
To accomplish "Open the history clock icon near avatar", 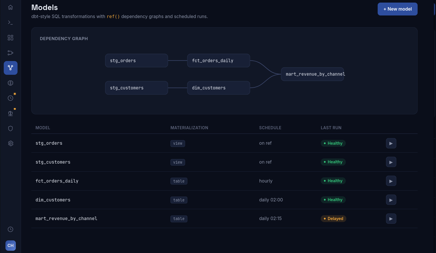I will pyautogui.click(x=10, y=229).
